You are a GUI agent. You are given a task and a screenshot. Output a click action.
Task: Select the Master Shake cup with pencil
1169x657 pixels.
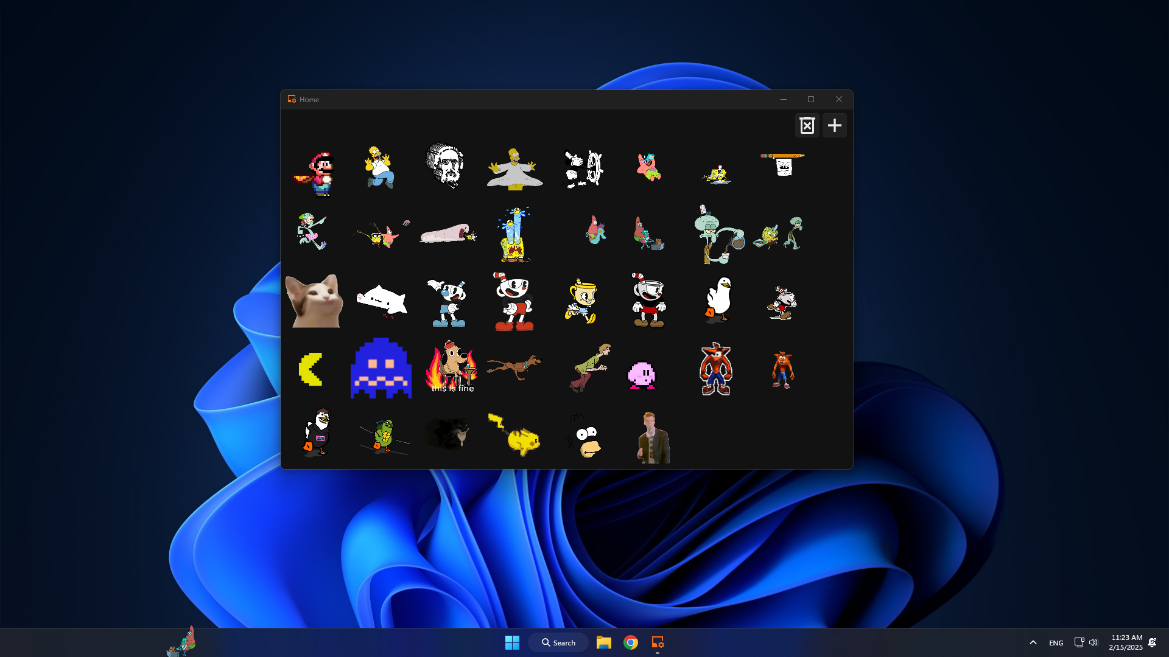pos(783,164)
